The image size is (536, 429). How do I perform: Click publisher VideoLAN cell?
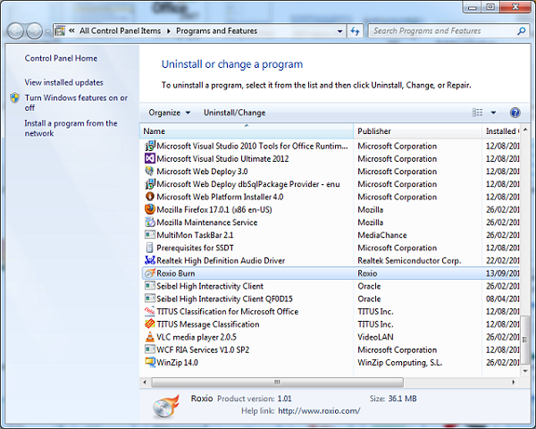coord(375,337)
